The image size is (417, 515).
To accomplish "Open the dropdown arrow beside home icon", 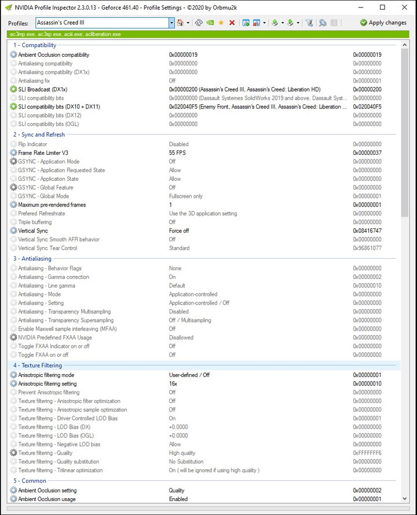I will point(188,23).
